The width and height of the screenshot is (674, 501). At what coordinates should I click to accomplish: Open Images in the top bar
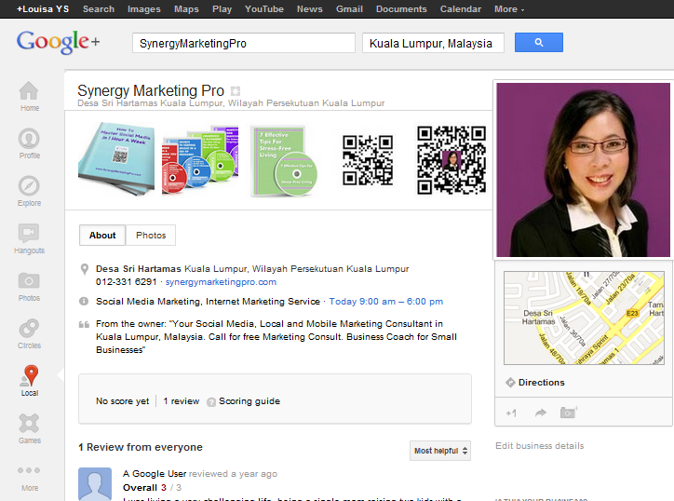[x=144, y=9]
